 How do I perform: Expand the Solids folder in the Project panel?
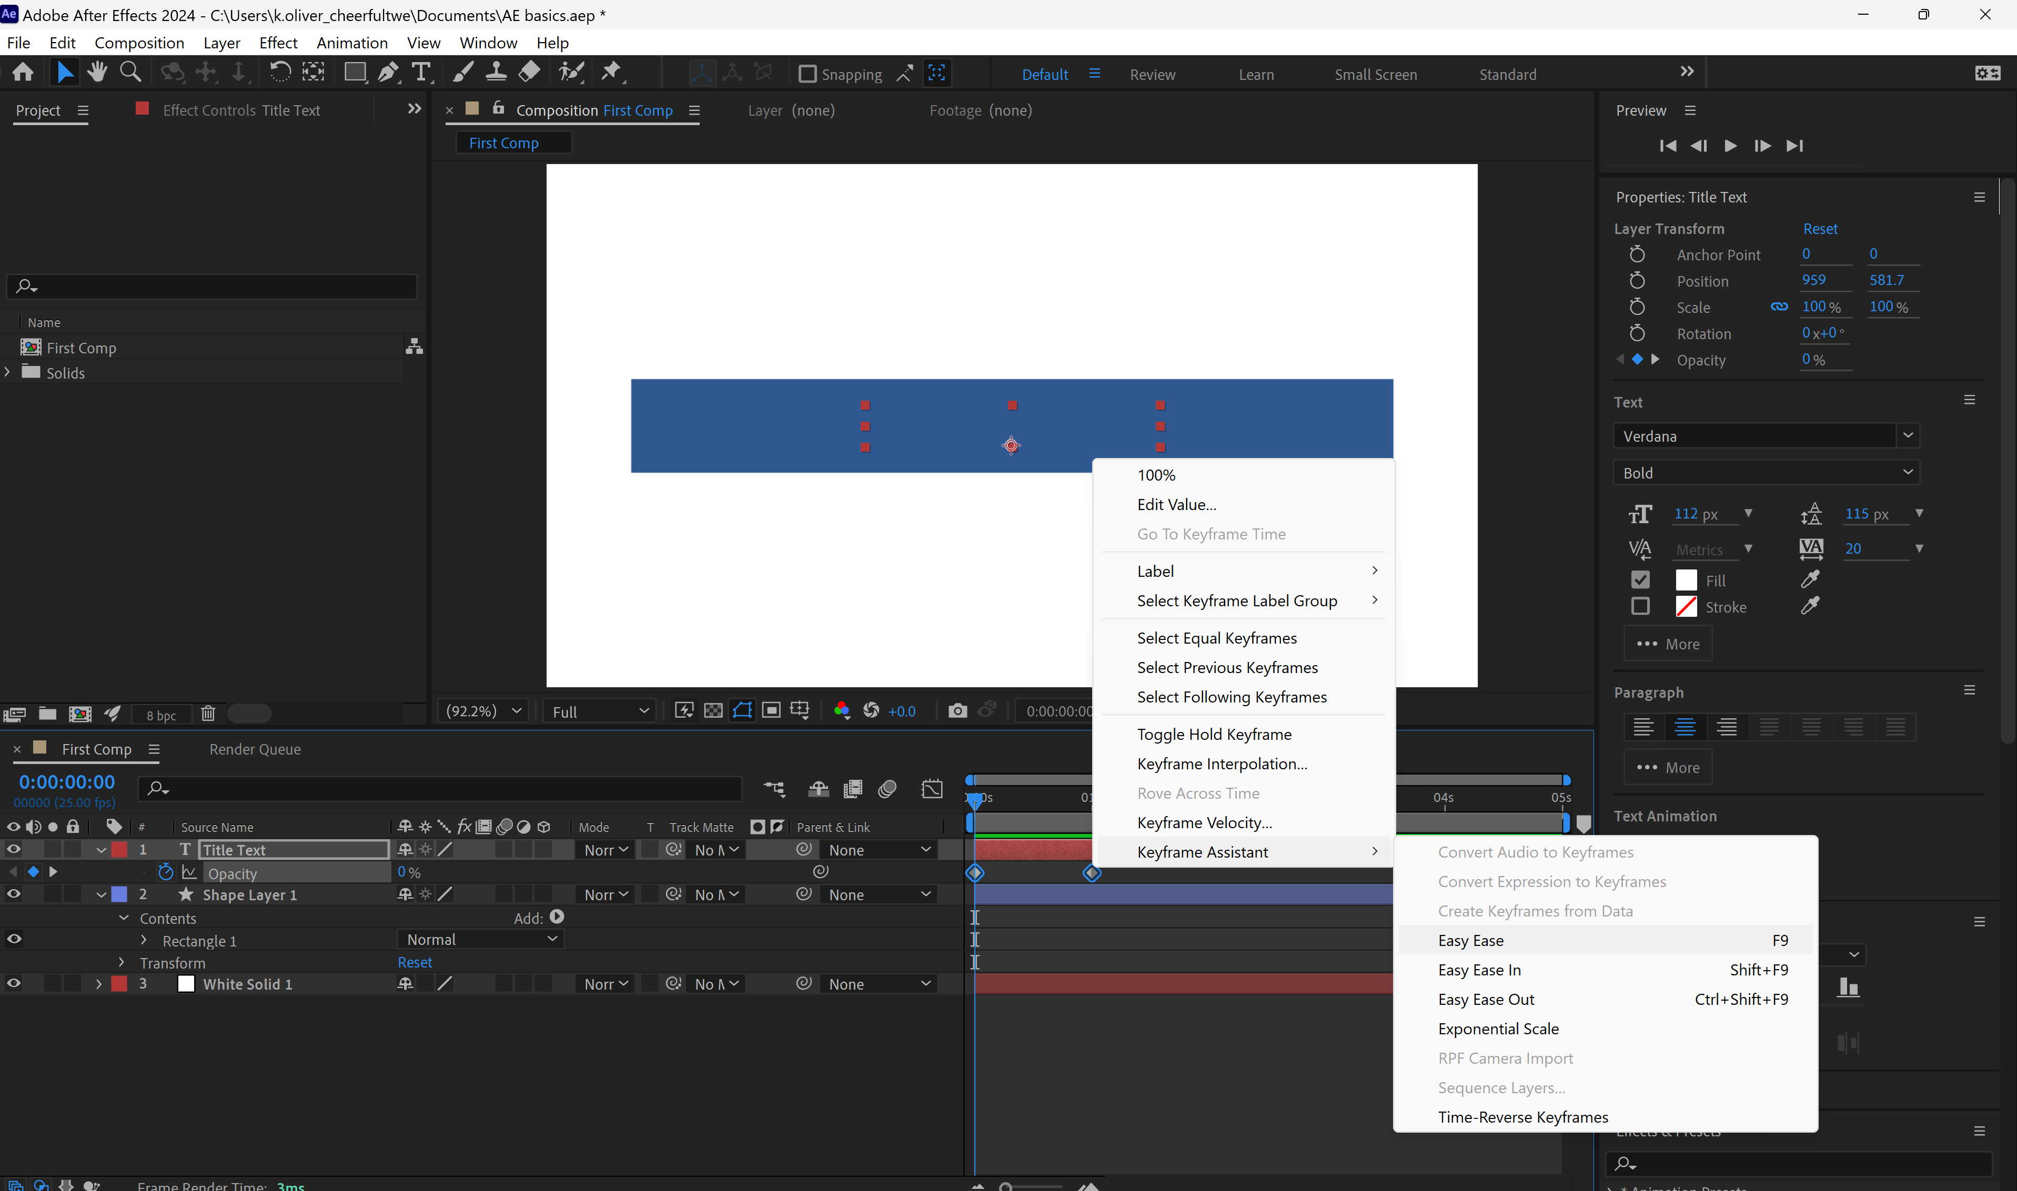pyautogui.click(x=6, y=372)
